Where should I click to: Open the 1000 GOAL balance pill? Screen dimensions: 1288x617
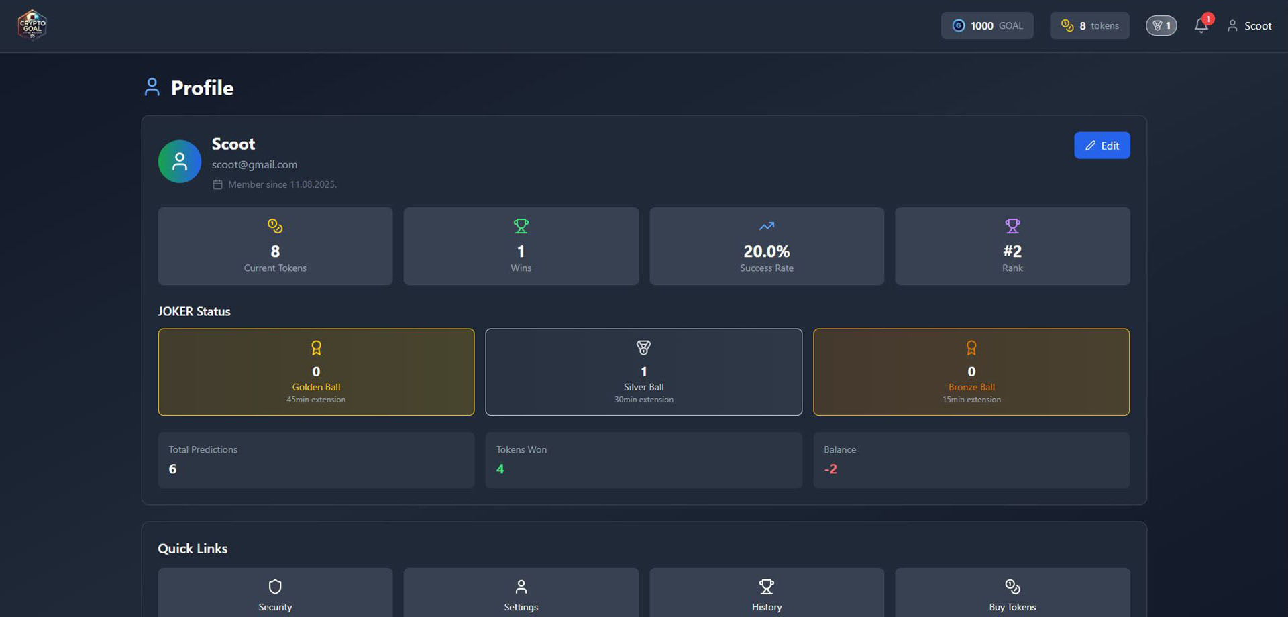(x=987, y=25)
